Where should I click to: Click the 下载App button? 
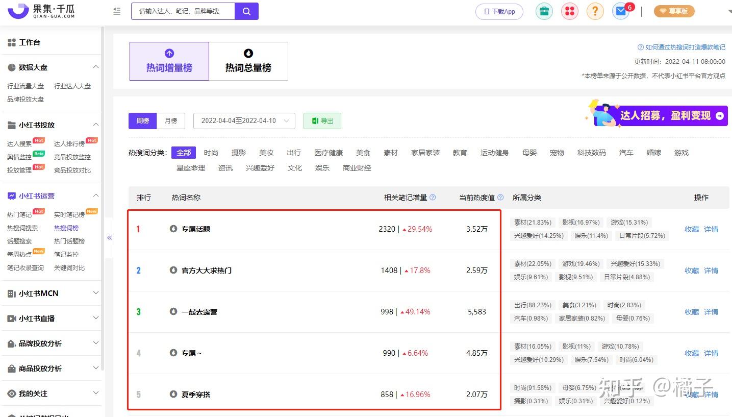[499, 11]
